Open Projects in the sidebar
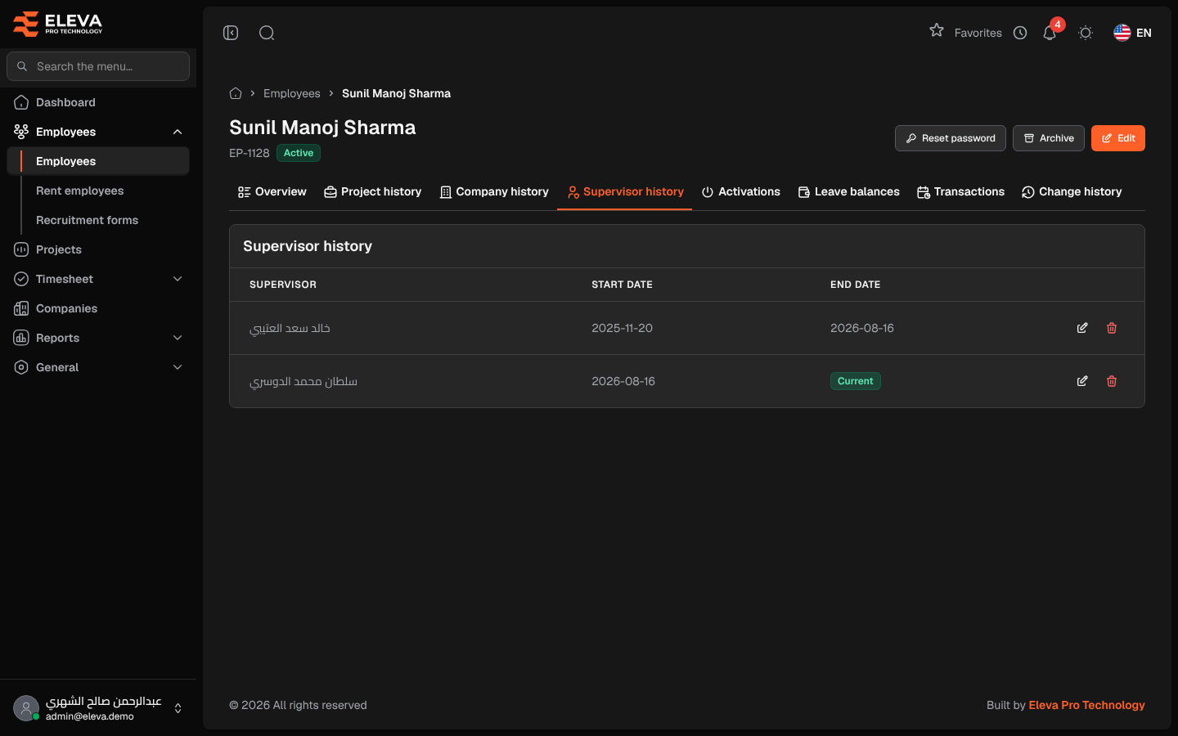The width and height of the screenshot is (1178, 736). (x=98, y=249)
